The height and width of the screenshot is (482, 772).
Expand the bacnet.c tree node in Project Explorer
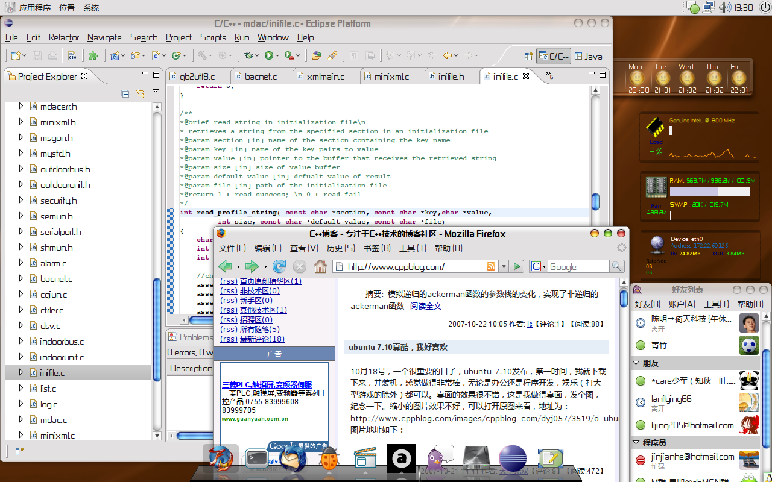pyautogui.click(x=21, y=278)
